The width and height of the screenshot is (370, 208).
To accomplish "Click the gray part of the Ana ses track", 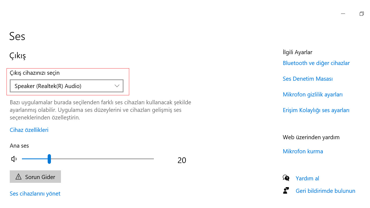I will click(102, 159).
